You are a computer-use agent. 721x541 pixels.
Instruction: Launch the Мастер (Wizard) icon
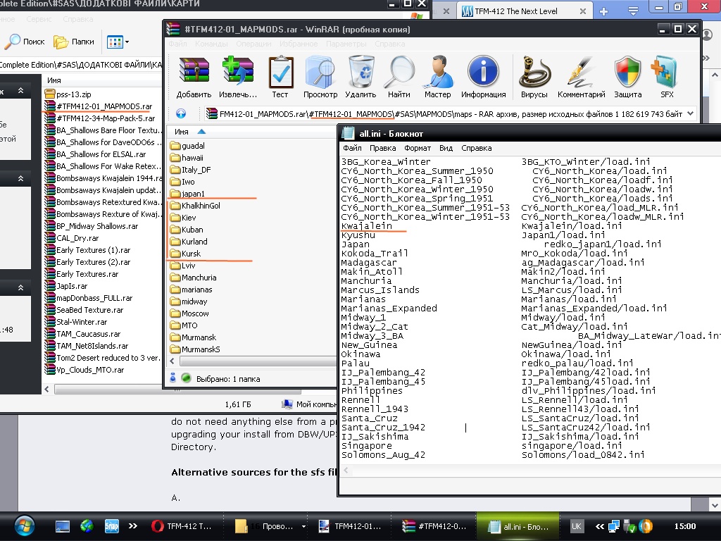438,73
